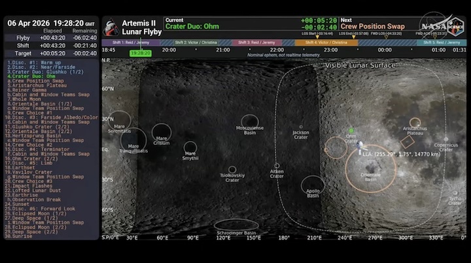This screenshot has height=263, width=471.
Task: Click the Tsiolkovskiy Crater marker
Action: pos(232,170)
